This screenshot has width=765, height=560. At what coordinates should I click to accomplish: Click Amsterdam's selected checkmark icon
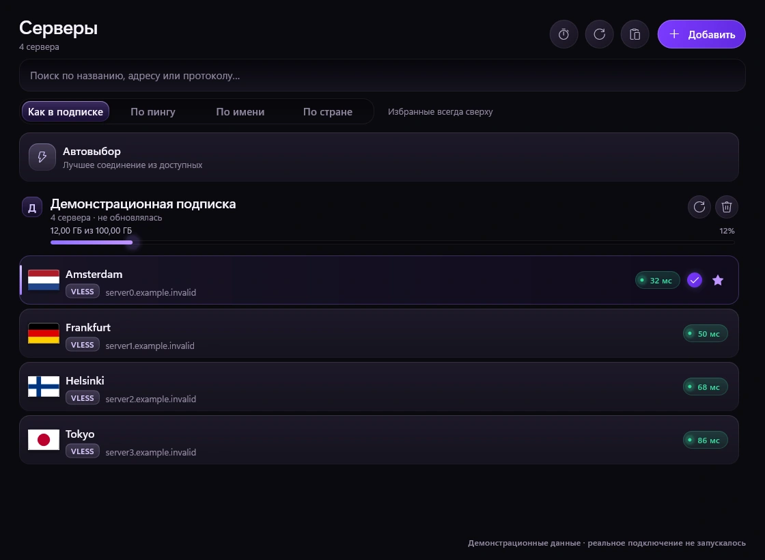[x=694, y=280]
